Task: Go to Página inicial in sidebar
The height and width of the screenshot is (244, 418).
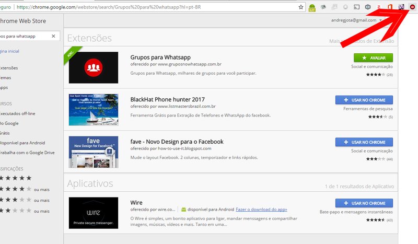Action: point(9,51)
